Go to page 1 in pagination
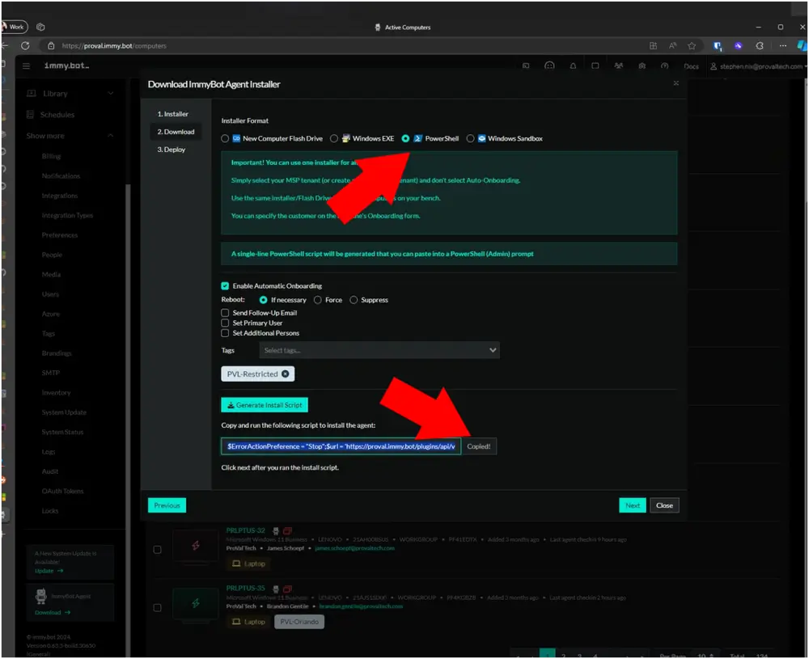 pos(548,654)
